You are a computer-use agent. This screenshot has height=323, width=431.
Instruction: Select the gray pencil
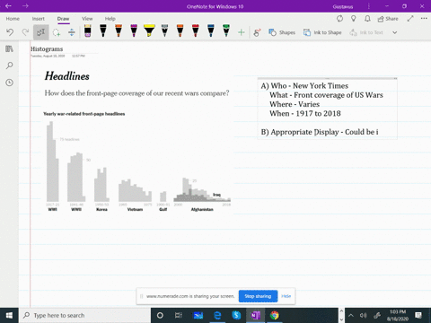pyautogui.click(x=164, y=31)
